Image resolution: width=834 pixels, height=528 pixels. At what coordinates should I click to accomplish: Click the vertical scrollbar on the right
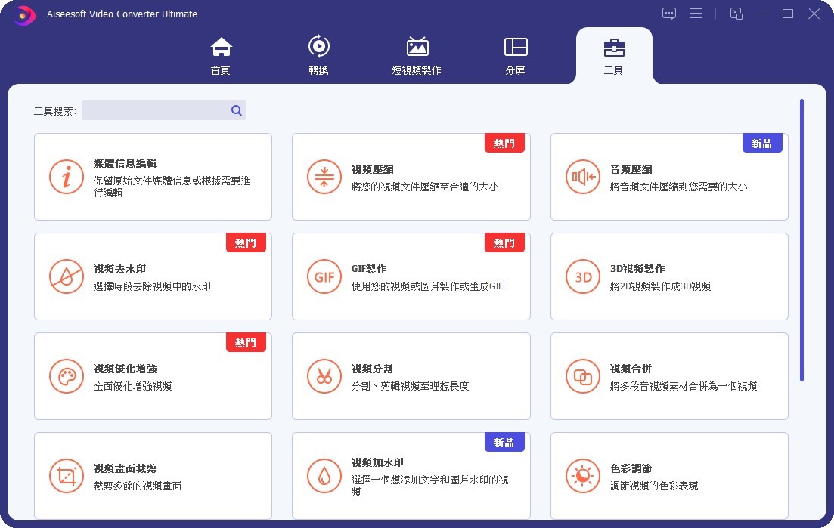801,240
